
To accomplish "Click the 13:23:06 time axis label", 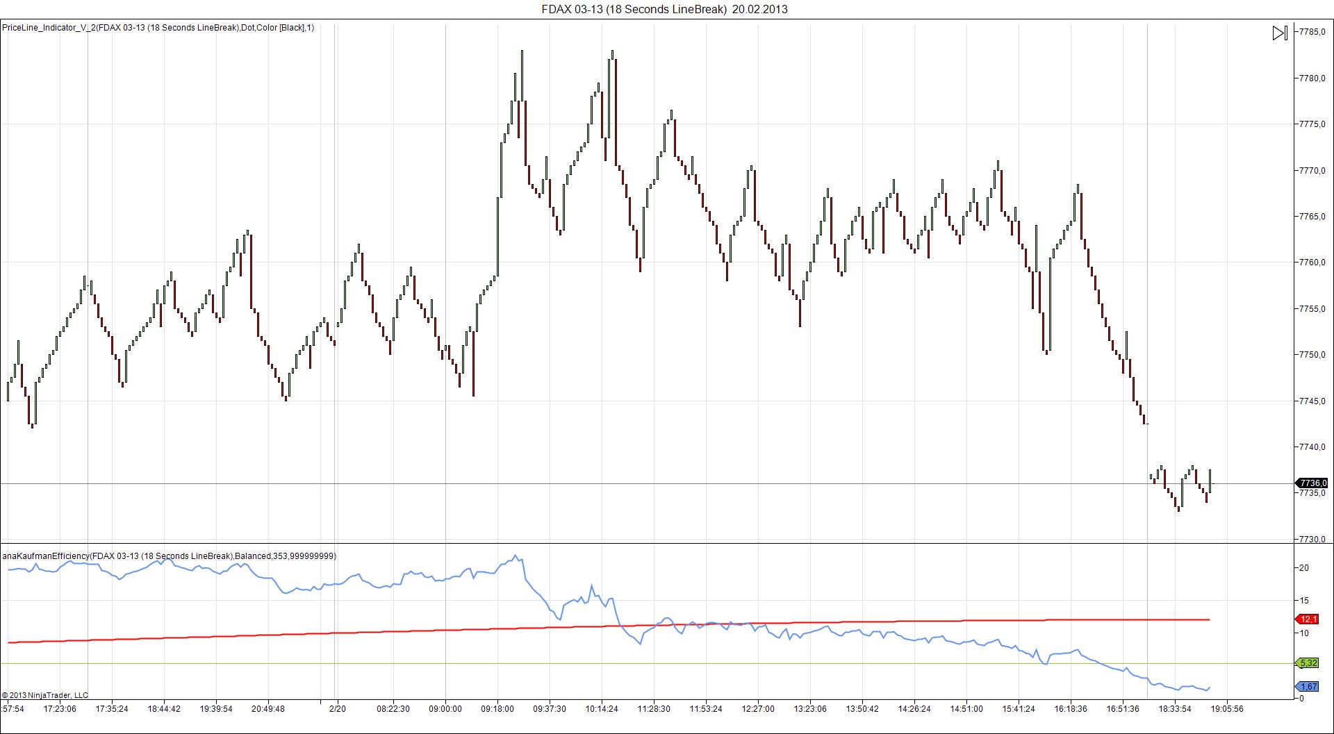I will (x=810, y=709).
